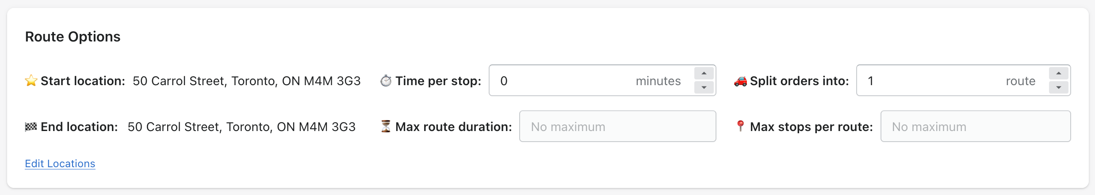Image resolution: width=1095 pixels, height=195 pixels.
Task: Decrease Time per stop with down arrow
Action: (x=704, y=87)
